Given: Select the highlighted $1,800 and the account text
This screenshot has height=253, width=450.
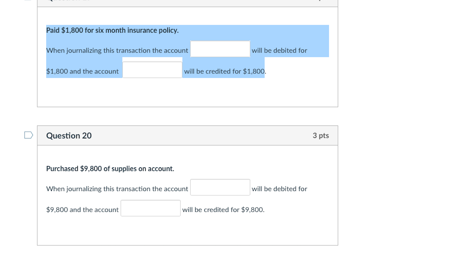Looking at the screenshot, I should tap(82, 71).
